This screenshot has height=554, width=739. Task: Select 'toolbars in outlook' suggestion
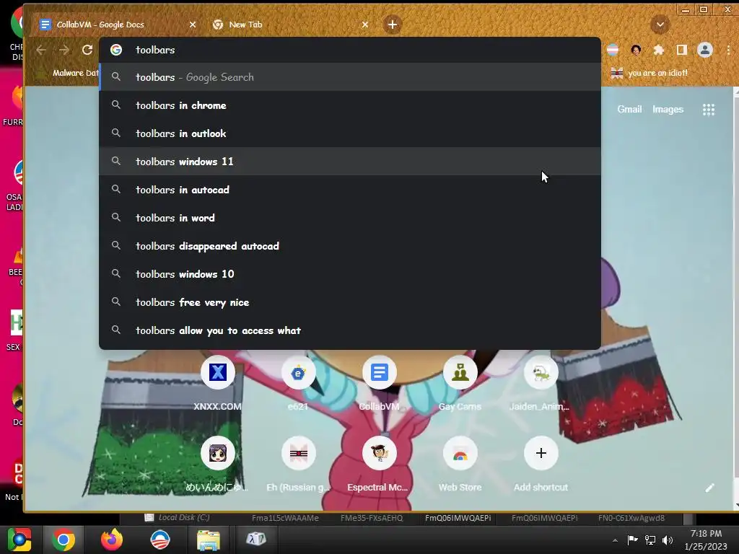(350, 133)
